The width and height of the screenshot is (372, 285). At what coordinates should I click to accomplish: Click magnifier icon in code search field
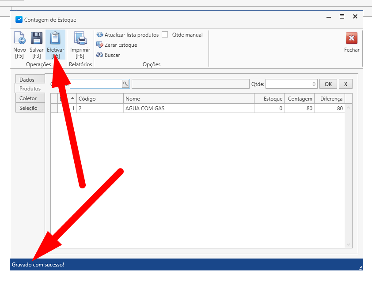point(125,84)
